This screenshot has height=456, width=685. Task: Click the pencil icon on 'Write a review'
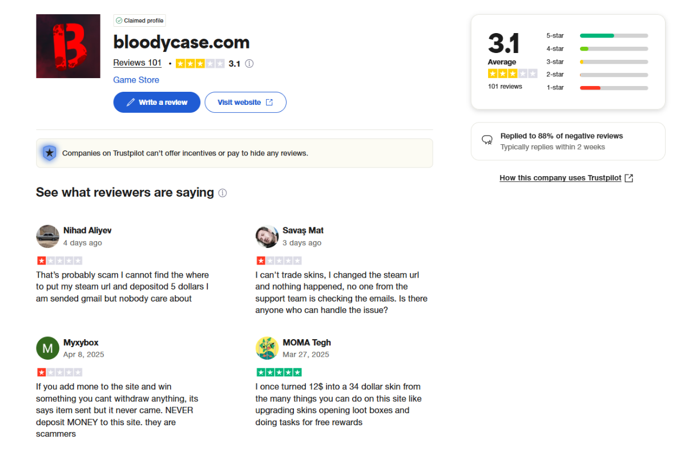point(130,102)
